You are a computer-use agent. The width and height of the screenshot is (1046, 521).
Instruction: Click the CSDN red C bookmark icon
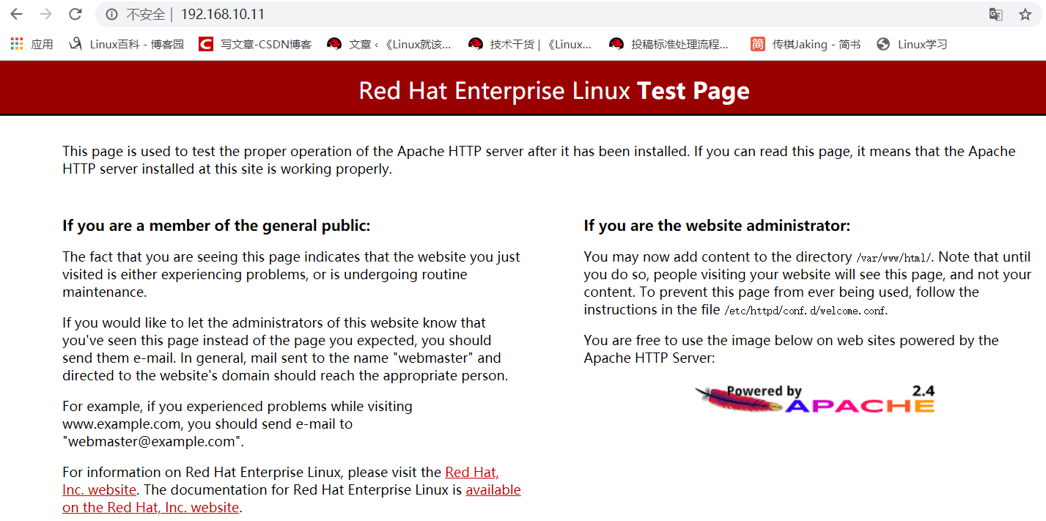pos(206,44)
